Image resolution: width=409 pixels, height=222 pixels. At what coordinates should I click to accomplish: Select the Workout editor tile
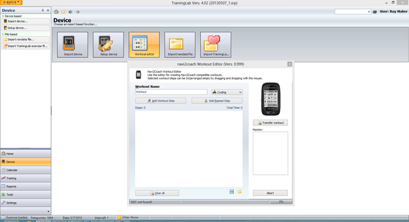point(144,45)
